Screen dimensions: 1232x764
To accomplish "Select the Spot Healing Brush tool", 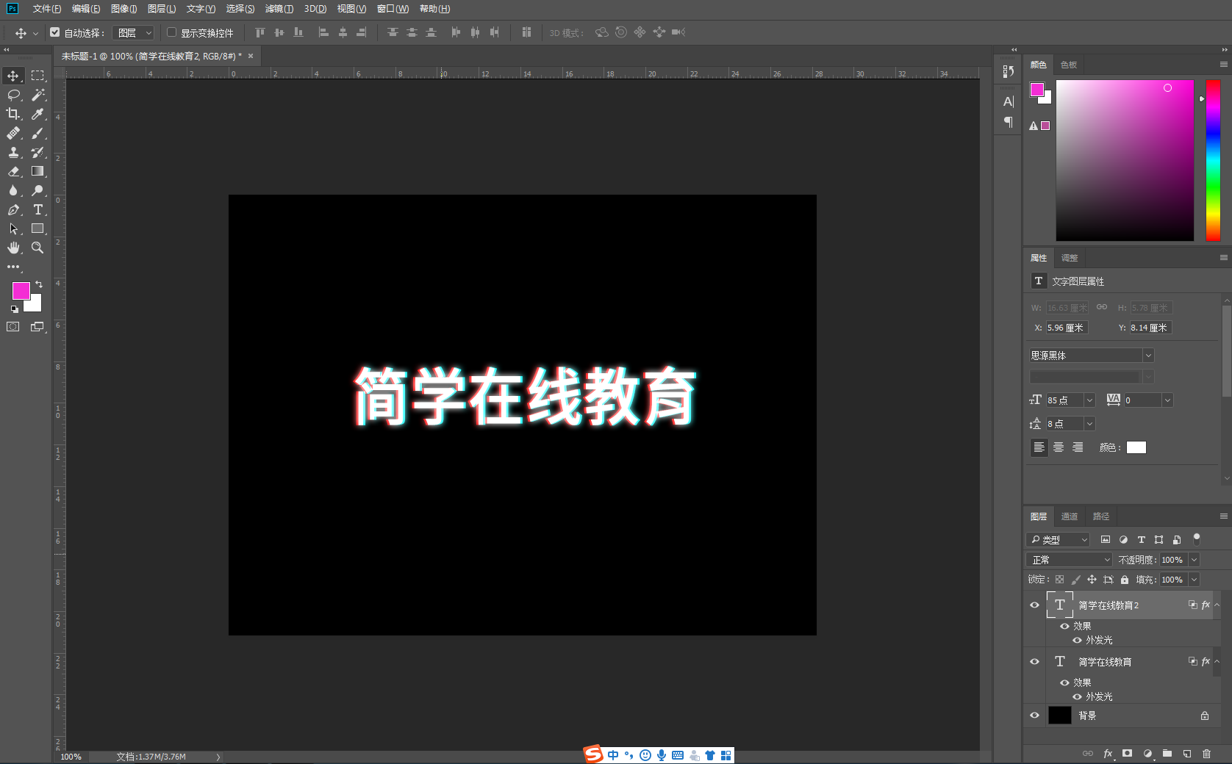I will [x=13, y=133].
